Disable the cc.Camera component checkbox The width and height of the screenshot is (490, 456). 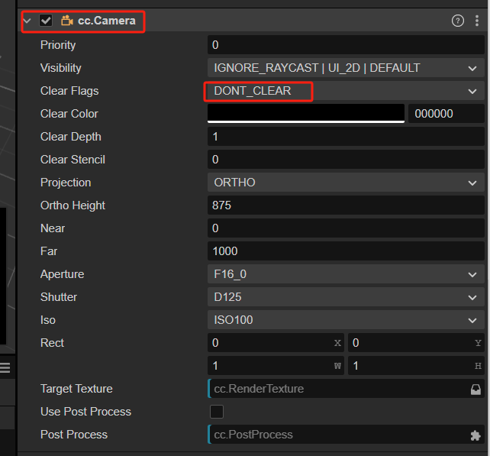(x=46, y=21)
